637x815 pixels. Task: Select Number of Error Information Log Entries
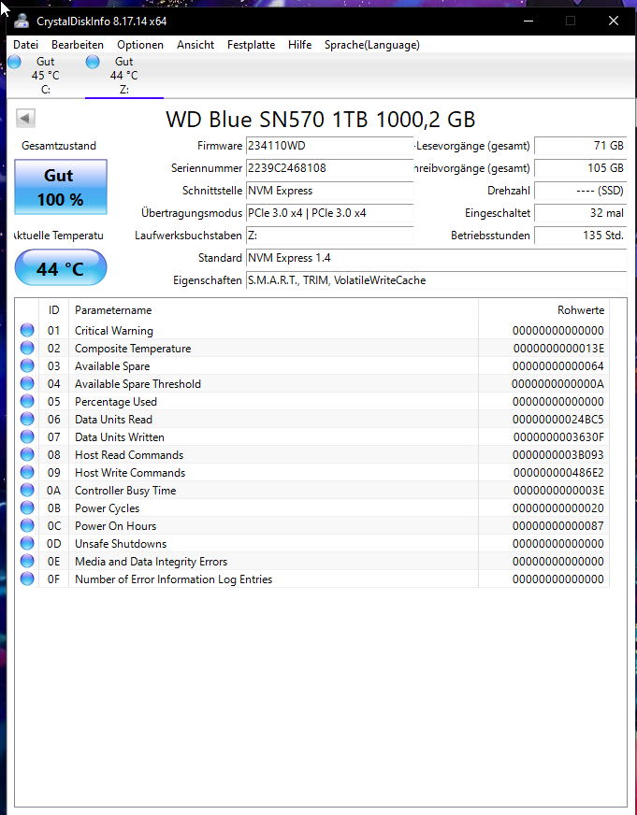coord(173,579)
